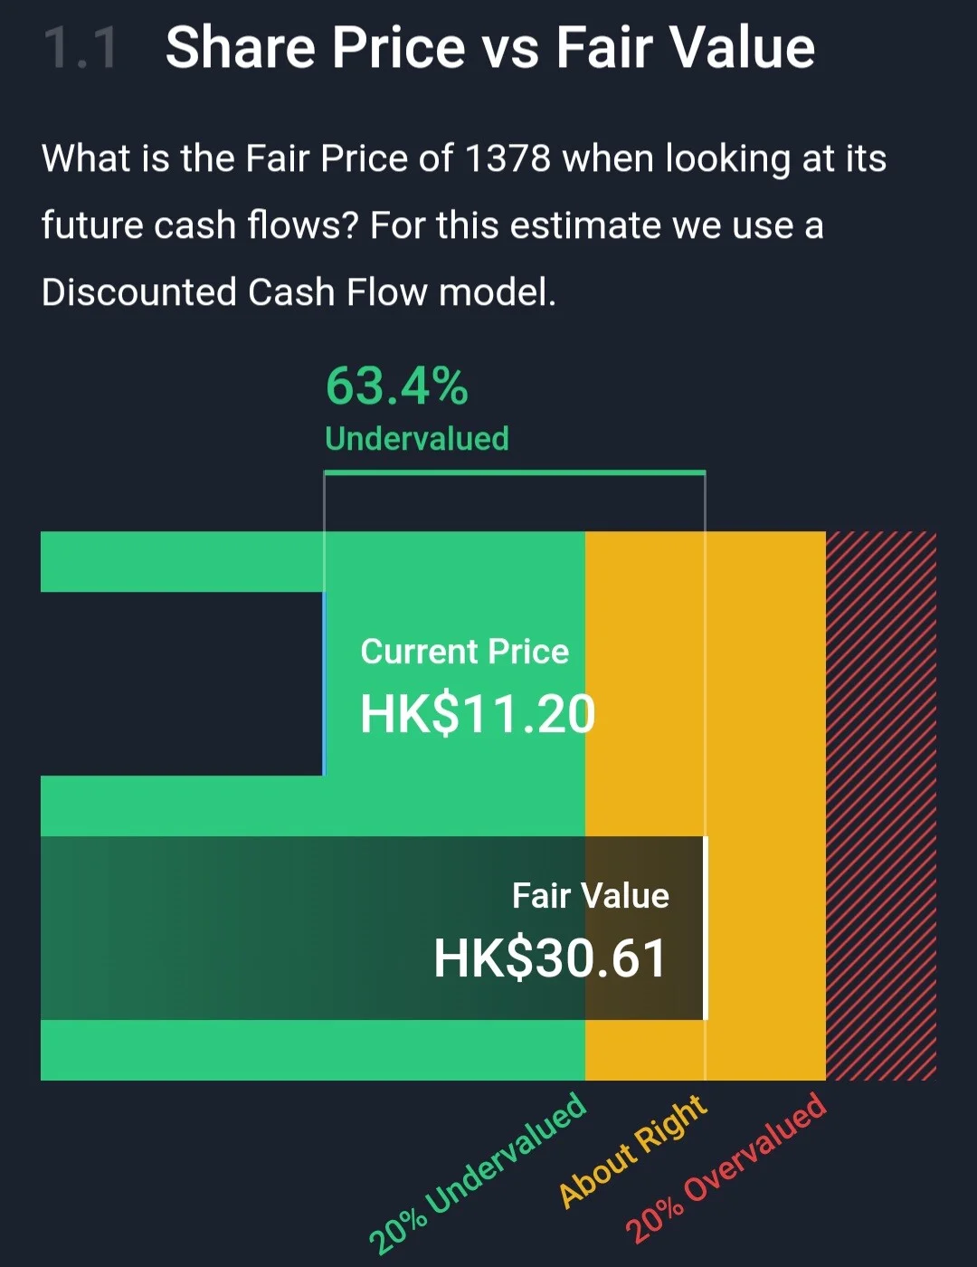Click the green bar strip above Current Price

coord(181,561)
